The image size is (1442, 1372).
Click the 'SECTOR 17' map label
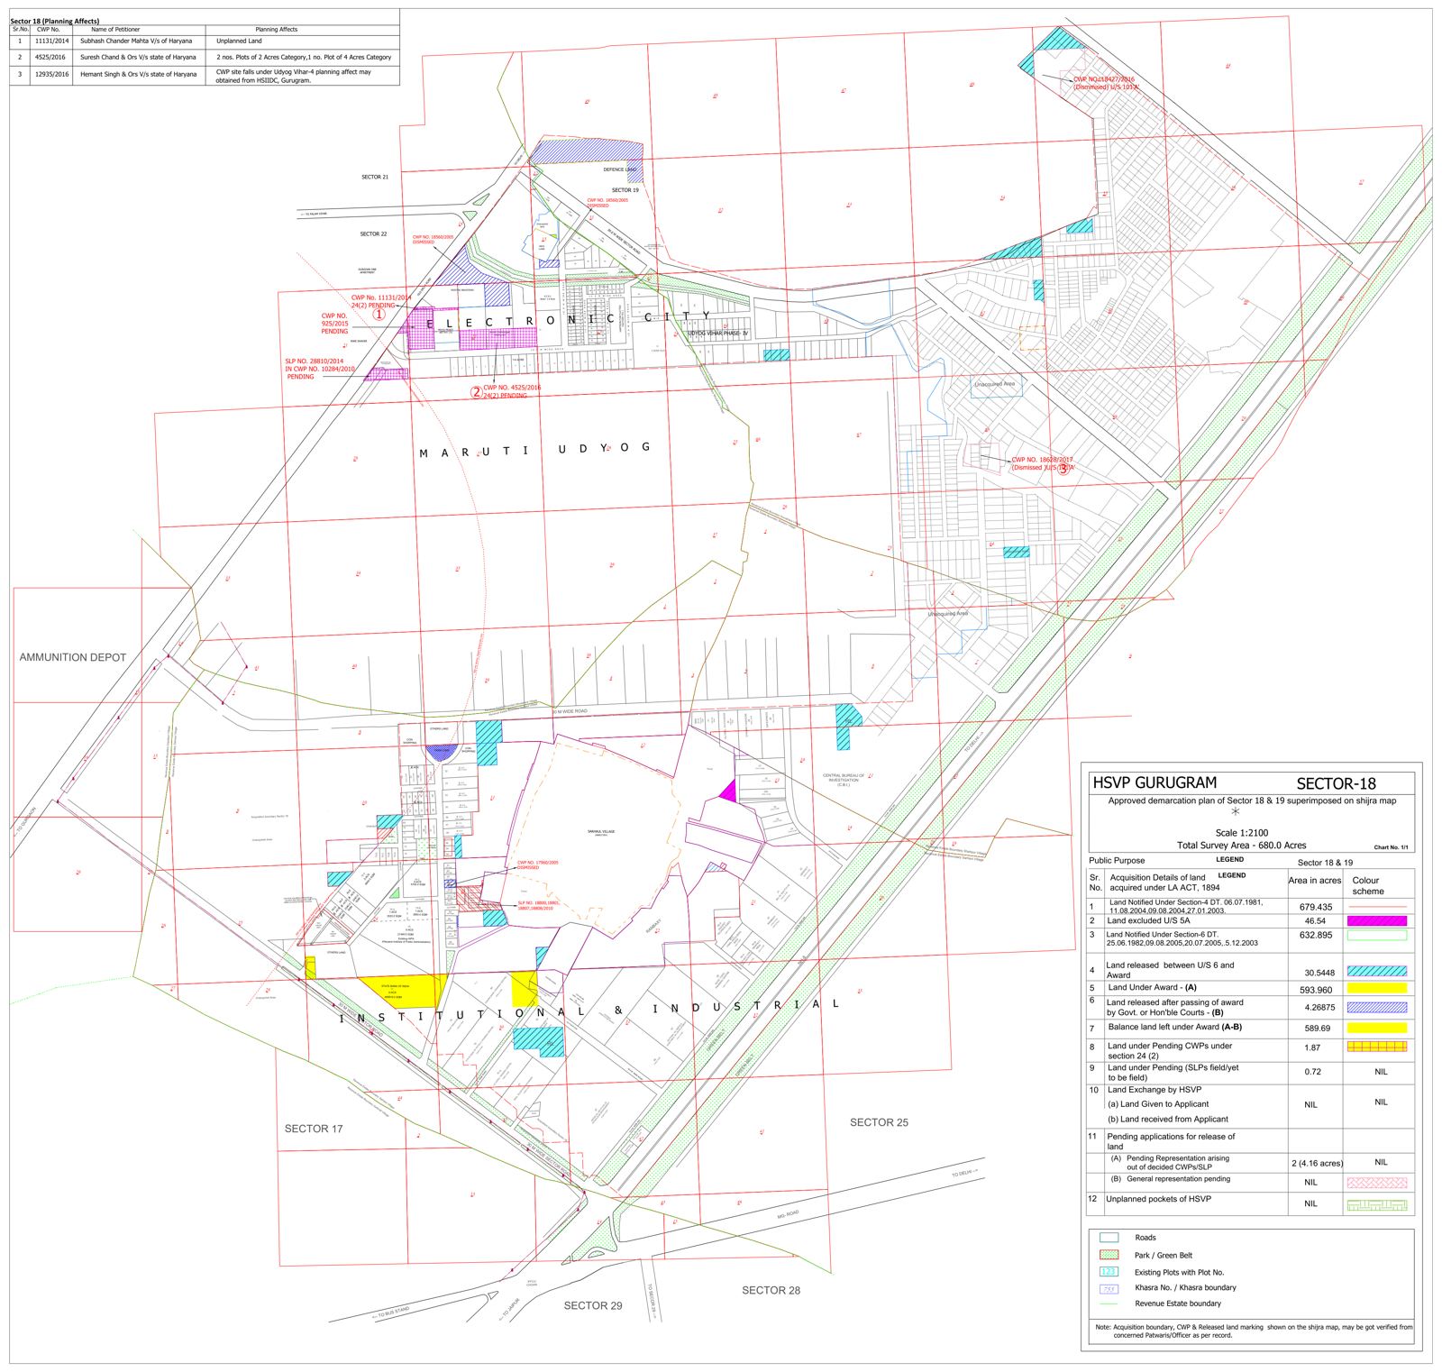coord(314,1129)
